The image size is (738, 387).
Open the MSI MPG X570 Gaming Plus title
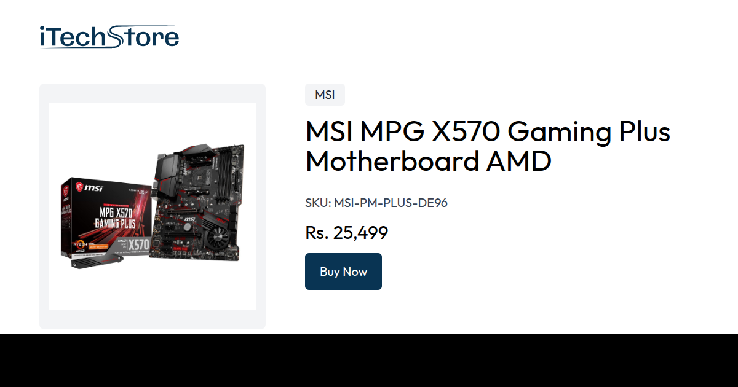coord(488,131)
